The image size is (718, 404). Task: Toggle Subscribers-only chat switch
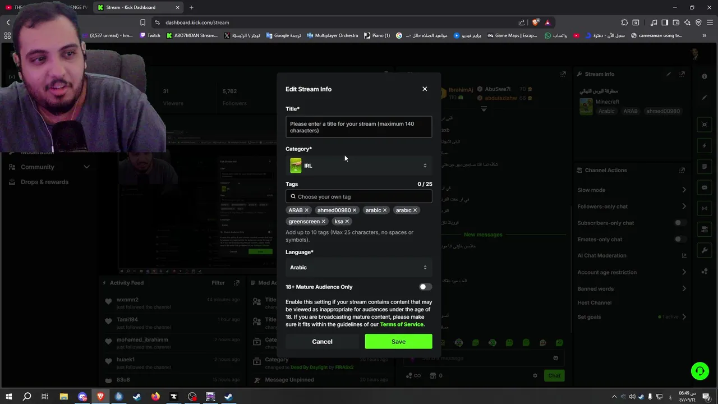pos(679,223)
